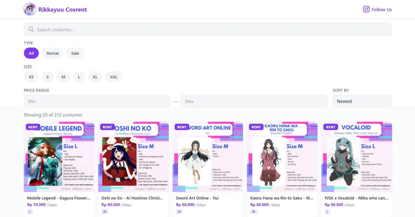Click RENT badge on Oshi no Ko card
This screenshot has width=415, height=217.
(107, 127)
